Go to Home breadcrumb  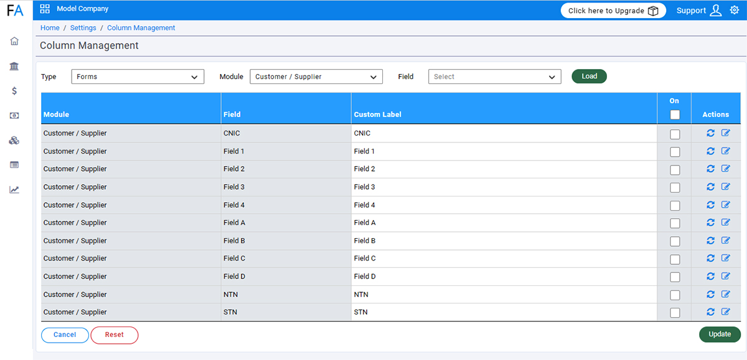[x=50, y=28]
